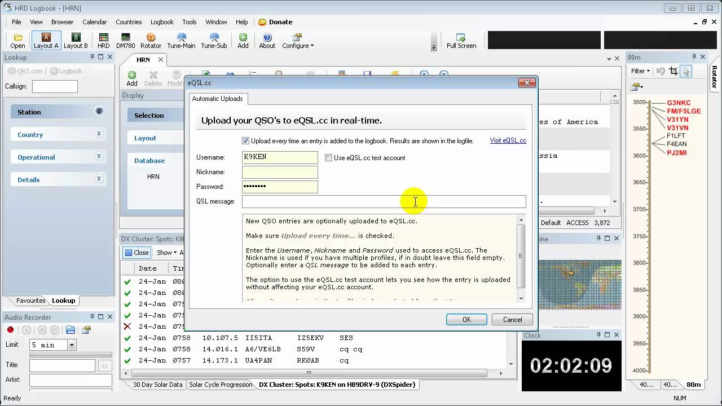Switch to Full Screen mode
Viewport: 722px width, 406px height.
tap(461, 41)
